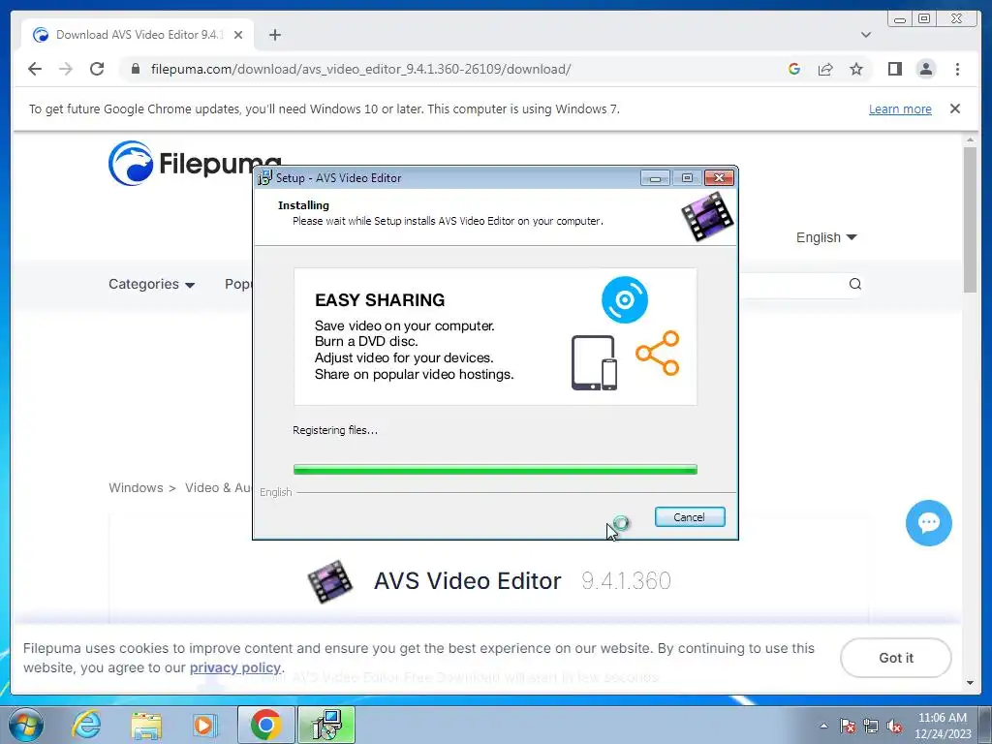The image size is (992, 744).
Task: Click the page vertical scrollbar thumb
Action: 970,220
